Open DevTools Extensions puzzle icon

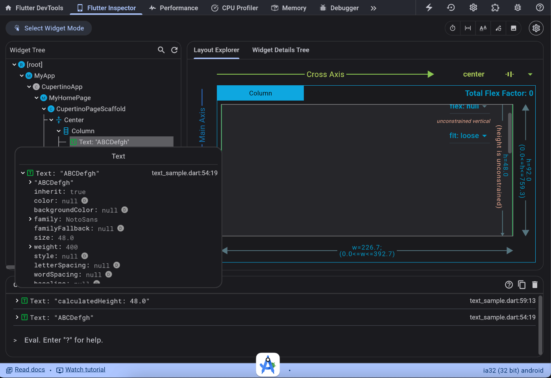coord(495,7)
